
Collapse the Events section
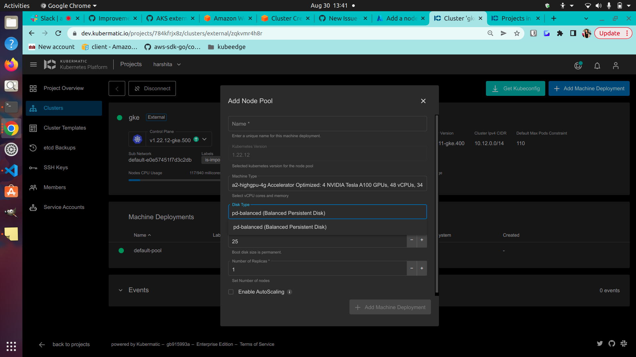(121, 290)
